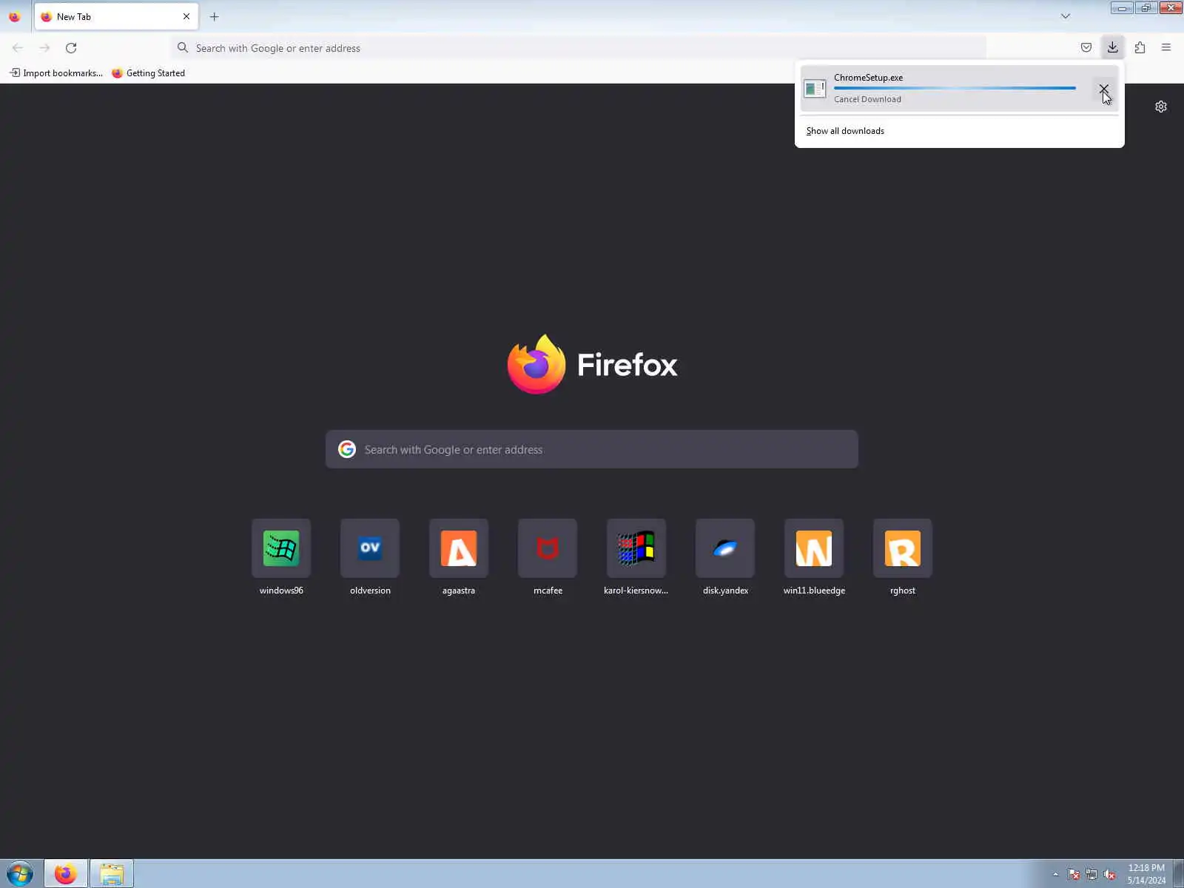
Task: Click the ChromeSetup.exe file name
Action: pyautogui.click(x=868, y=78)
